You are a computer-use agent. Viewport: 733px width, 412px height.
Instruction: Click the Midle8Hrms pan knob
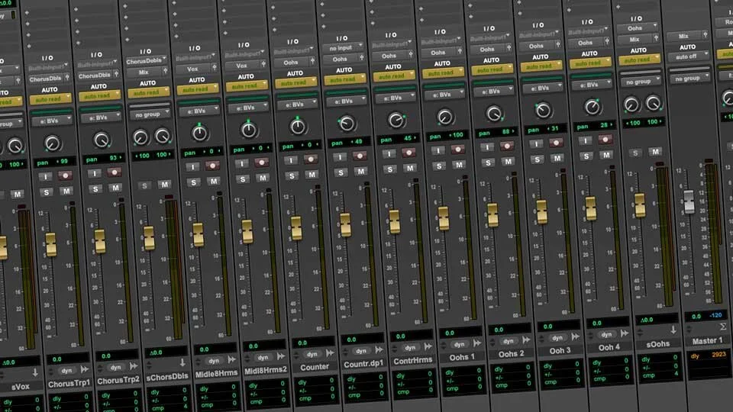199,133
